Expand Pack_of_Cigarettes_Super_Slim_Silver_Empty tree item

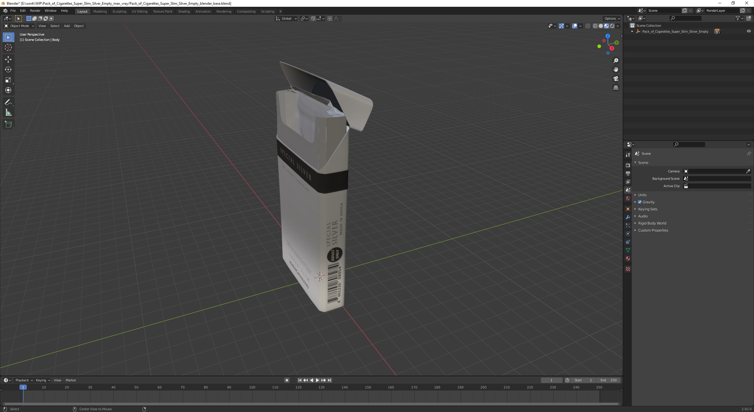point(632,31)
